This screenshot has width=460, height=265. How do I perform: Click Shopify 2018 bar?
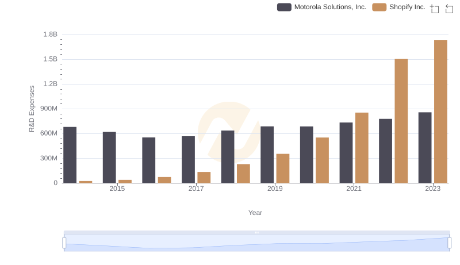[x=243, y=174]
